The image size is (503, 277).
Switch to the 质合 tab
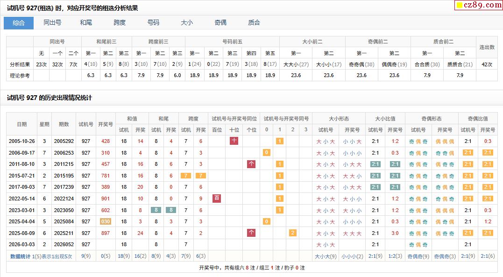pos(254,23)
